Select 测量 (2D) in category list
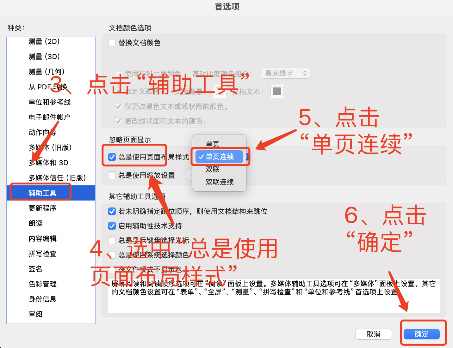This screenshot has height=348, width=453. (51, 41)
